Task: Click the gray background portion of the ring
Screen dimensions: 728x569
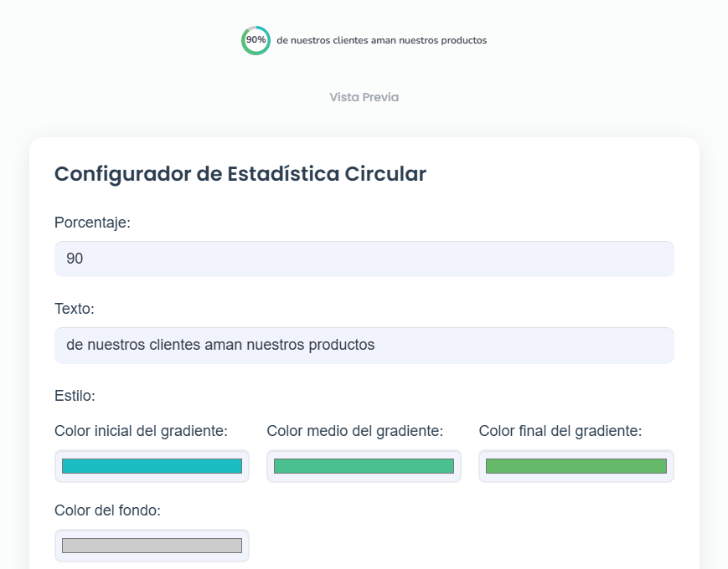Action: (252, 28)
